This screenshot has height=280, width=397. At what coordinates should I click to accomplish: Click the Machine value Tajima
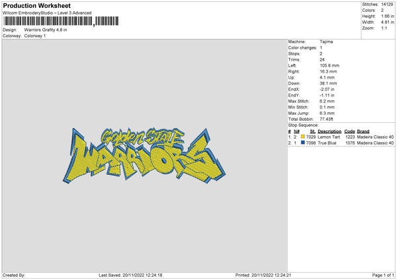pos(326,42)
